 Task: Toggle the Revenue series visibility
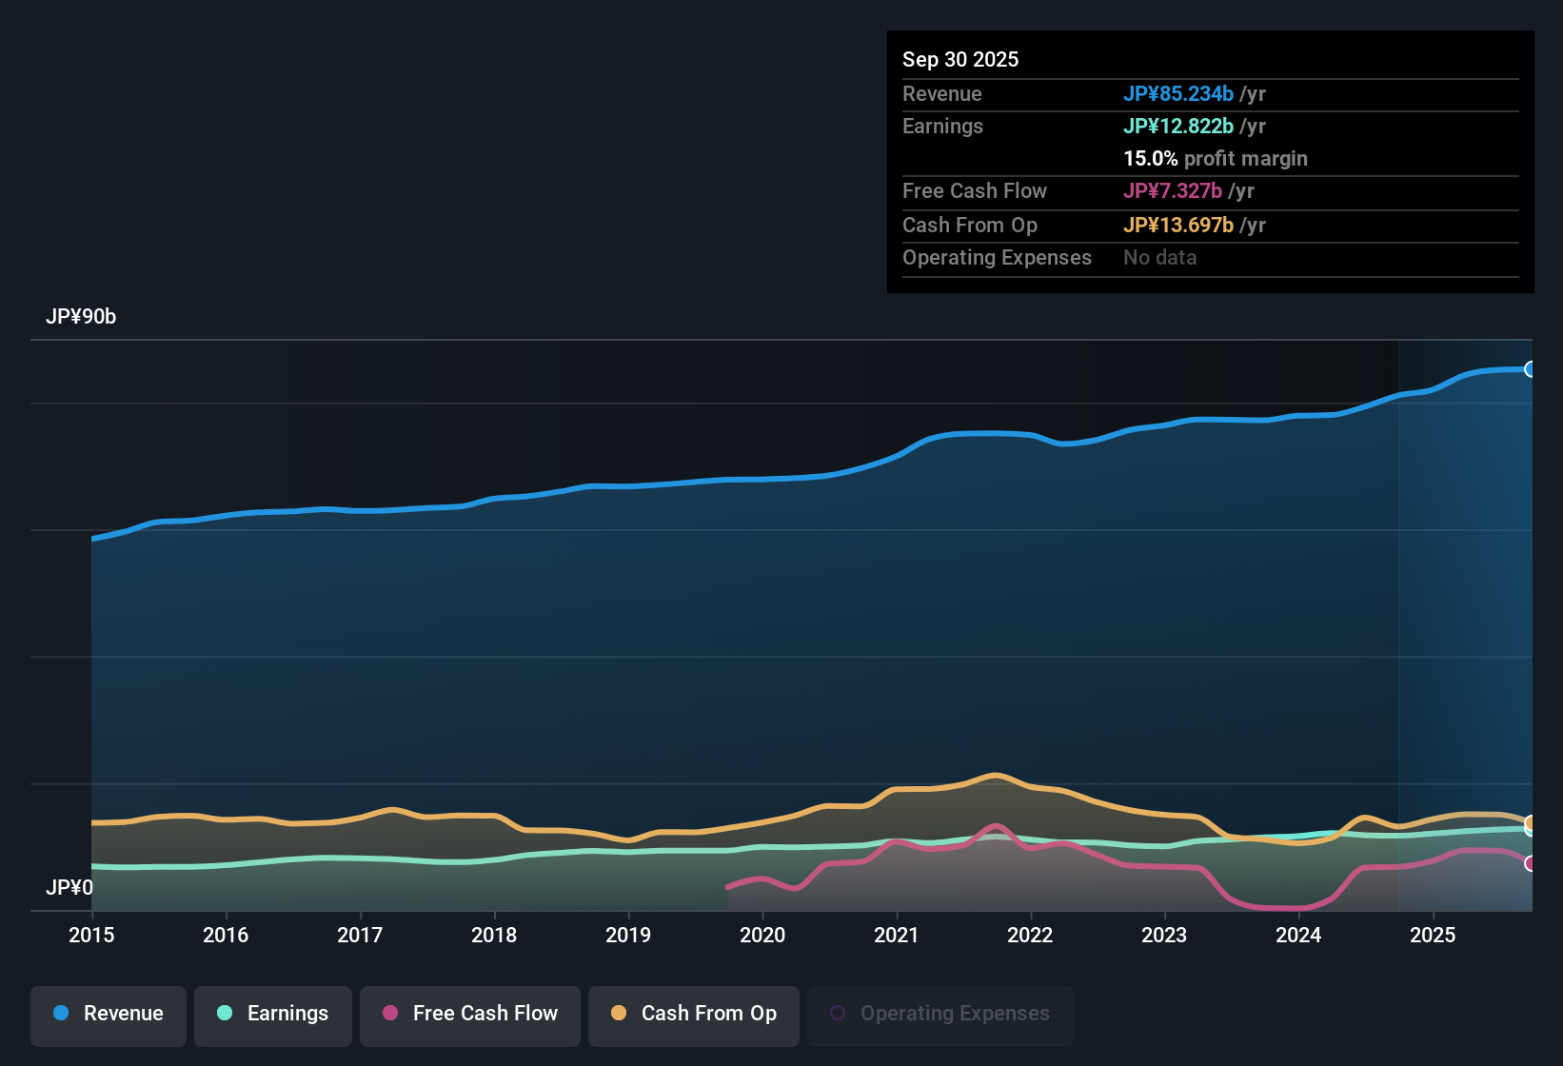tap(108, 1015)
